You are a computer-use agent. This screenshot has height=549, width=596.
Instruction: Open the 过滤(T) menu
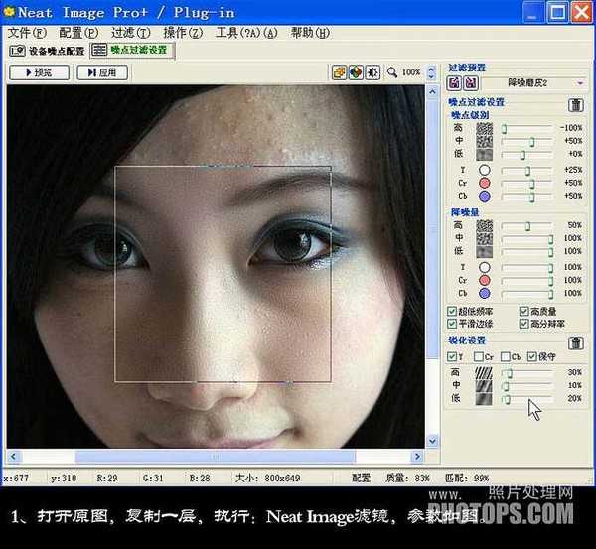(x=129, y=33)
